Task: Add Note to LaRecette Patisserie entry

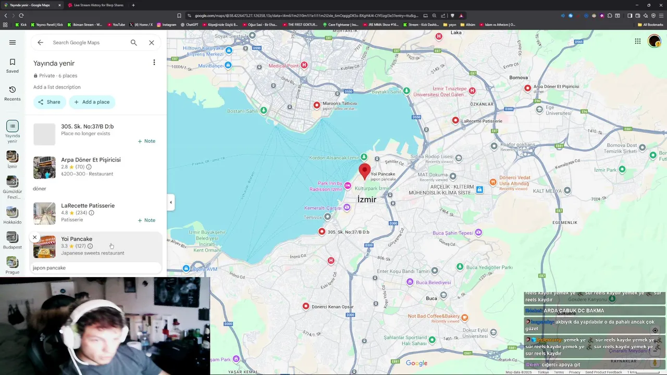Action: pos(146,220)
